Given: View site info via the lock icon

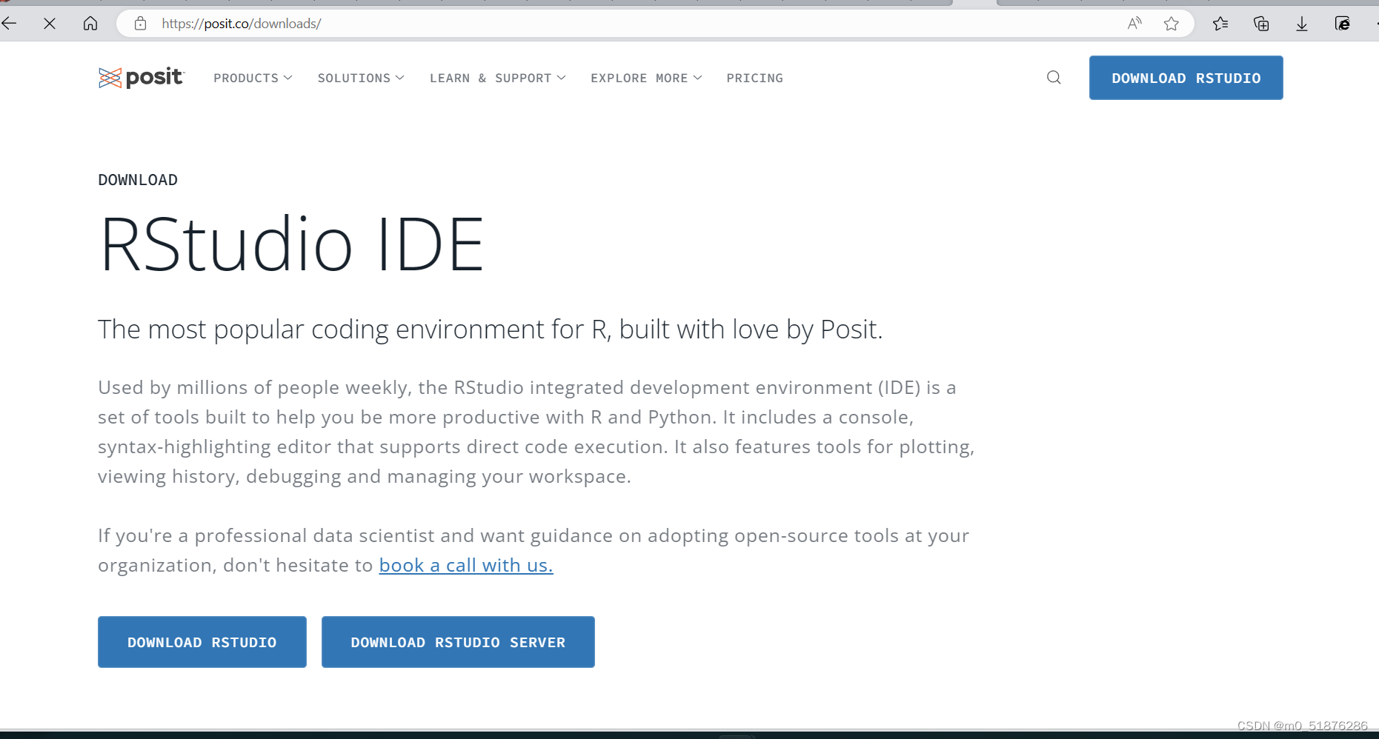Looking at the screenshot, I should click(140, 24).
